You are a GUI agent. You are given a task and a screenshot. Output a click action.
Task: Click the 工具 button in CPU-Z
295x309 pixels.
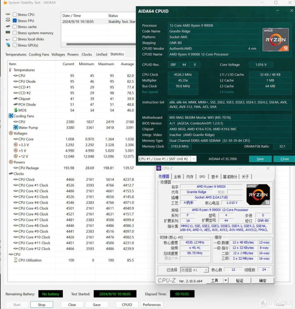coord(215,280)
